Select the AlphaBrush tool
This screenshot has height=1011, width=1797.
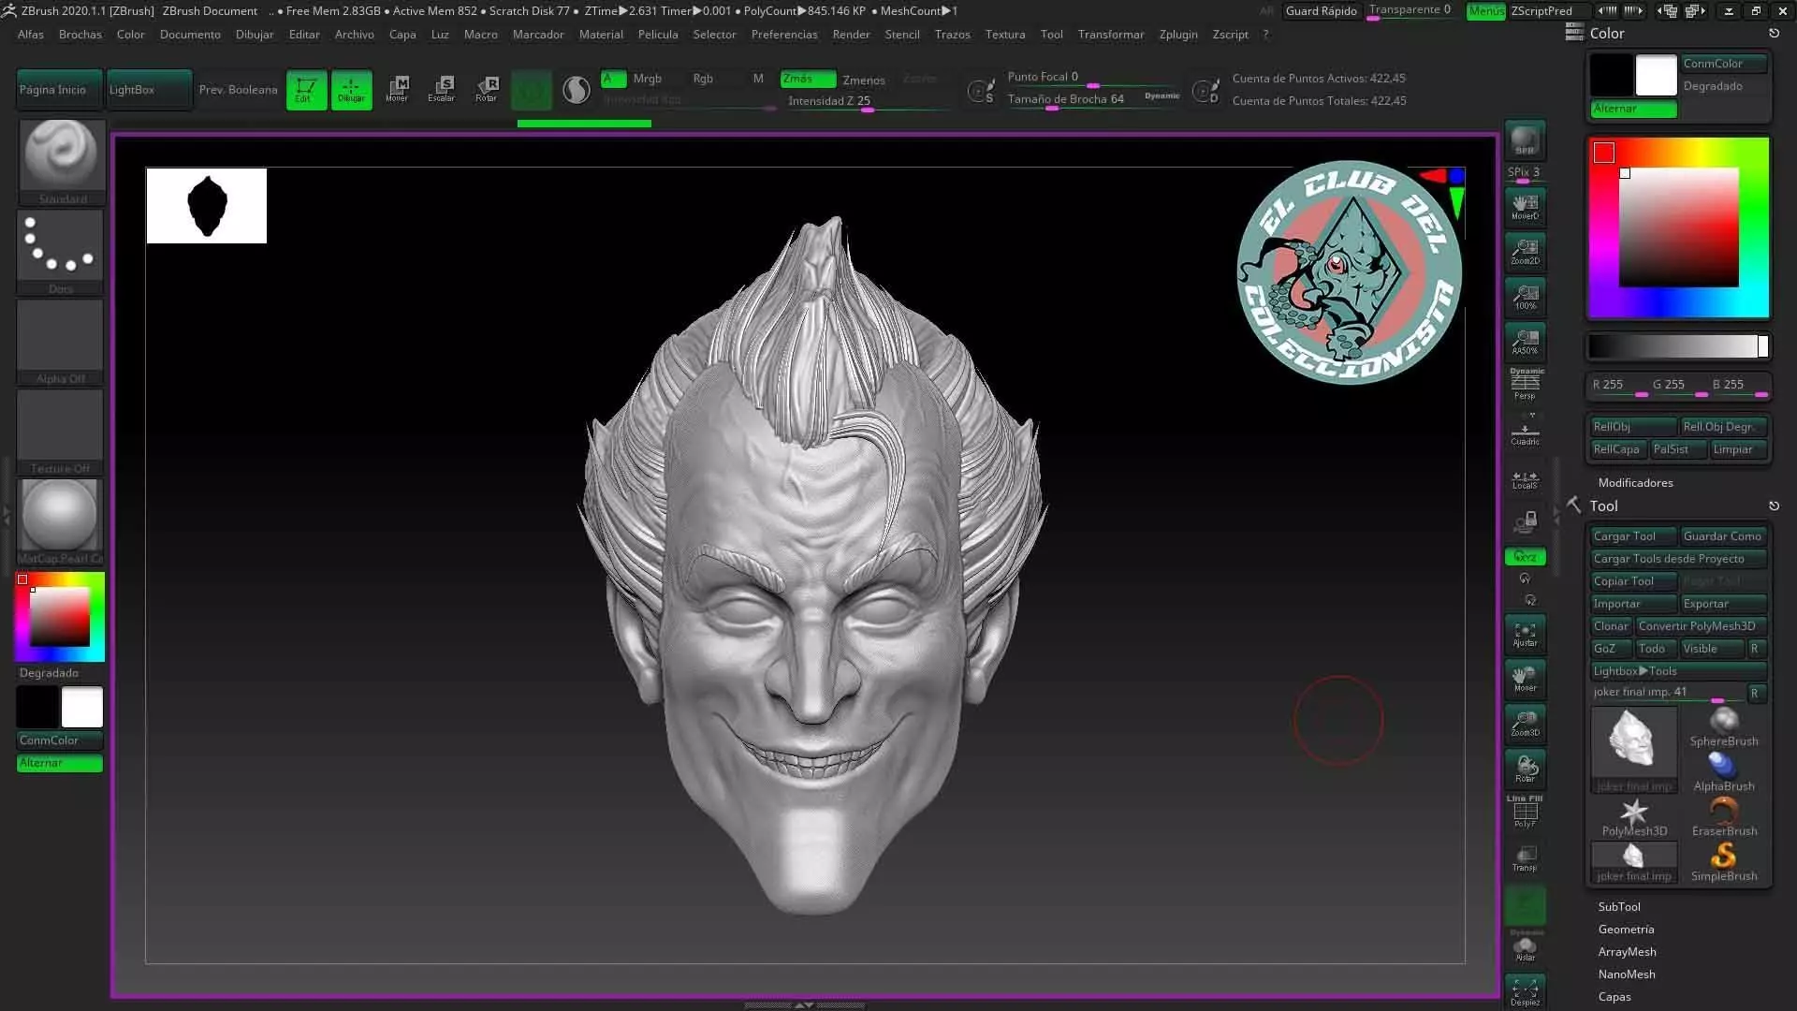pos(1724,772)
